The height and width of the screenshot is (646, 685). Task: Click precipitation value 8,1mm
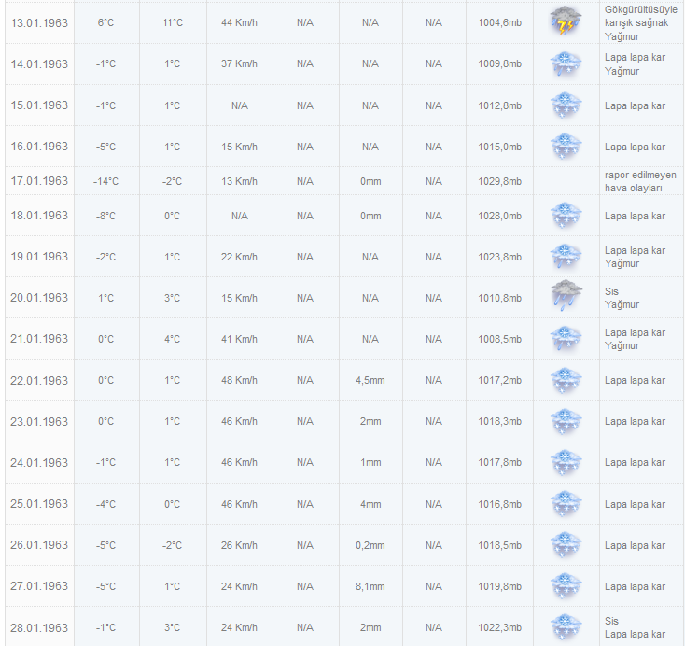370,586
